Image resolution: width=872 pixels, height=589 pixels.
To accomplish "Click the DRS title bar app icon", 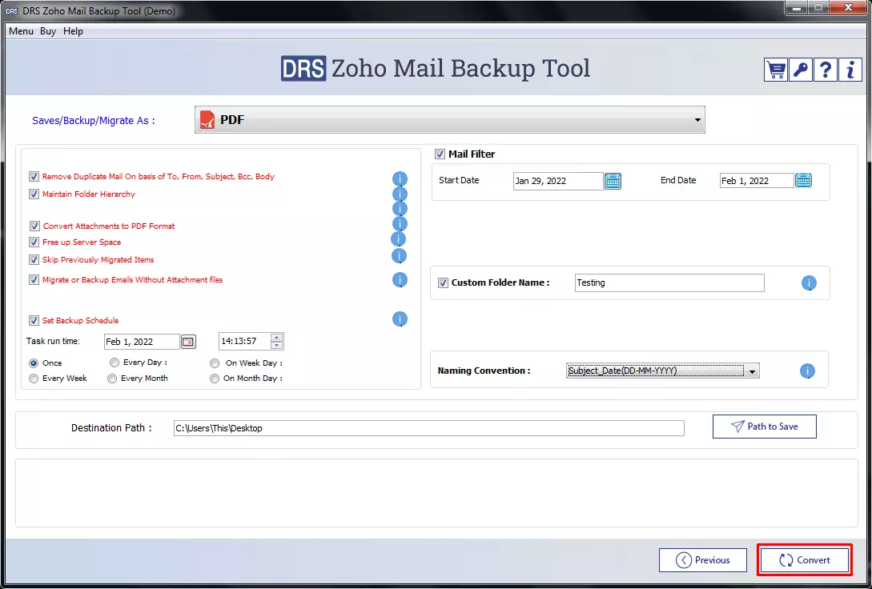I will coord(12,11).
